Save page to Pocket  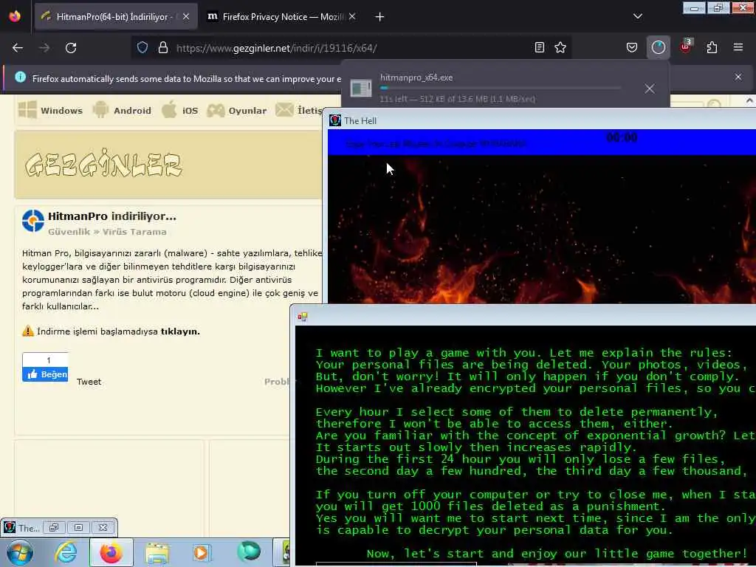[632, 47]
